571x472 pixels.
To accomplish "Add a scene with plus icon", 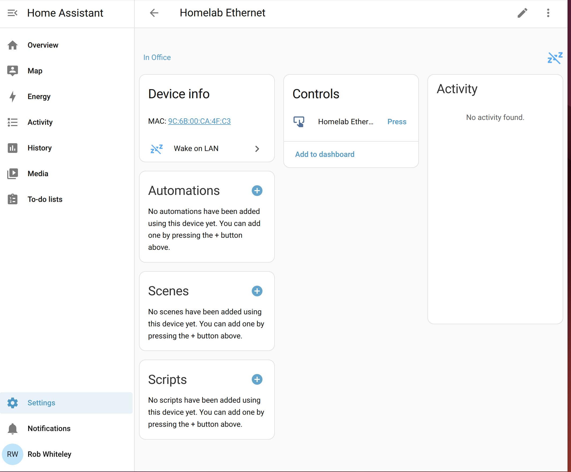I will coord(257,291).
